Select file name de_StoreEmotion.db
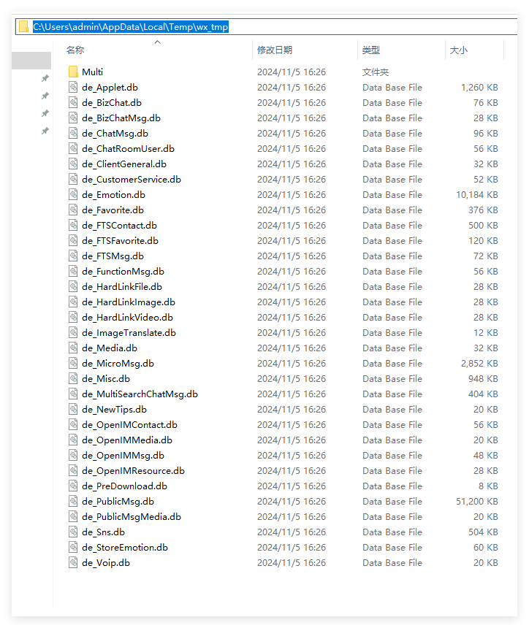Image resolution: width=529 pixels, height=628 pixels. pos(125,547)
